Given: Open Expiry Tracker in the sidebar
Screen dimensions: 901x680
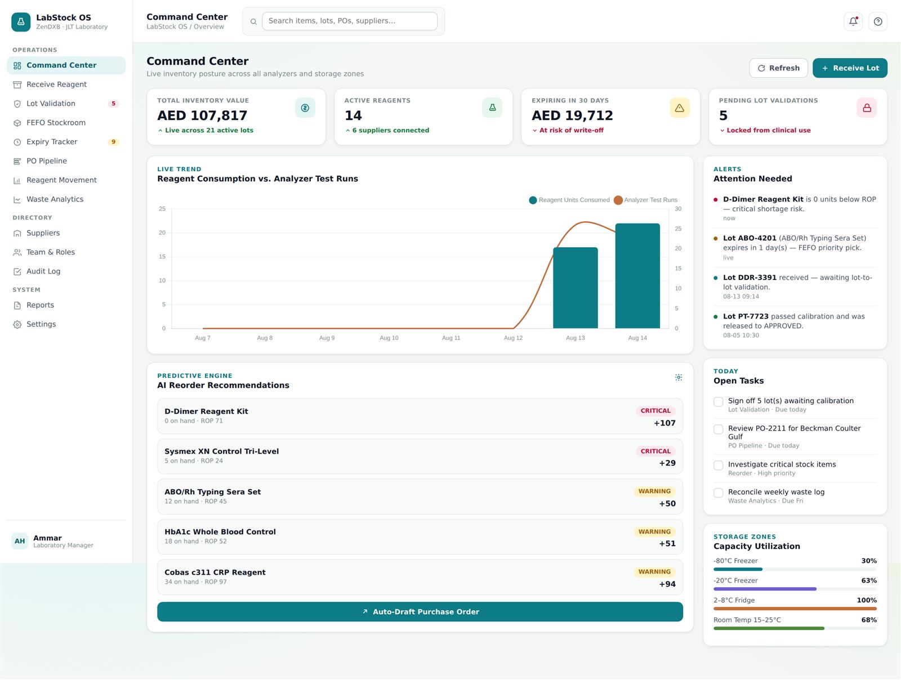Looking at the screenshot, I should point(66,142).
